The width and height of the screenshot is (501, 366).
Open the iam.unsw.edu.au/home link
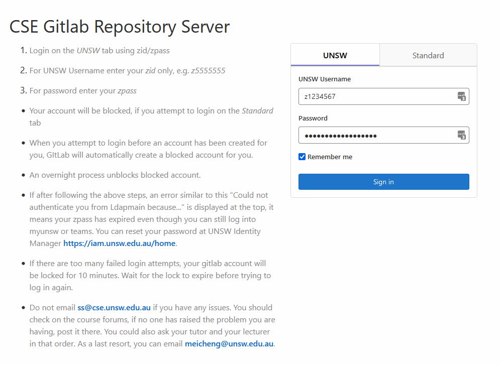[120, 243]
